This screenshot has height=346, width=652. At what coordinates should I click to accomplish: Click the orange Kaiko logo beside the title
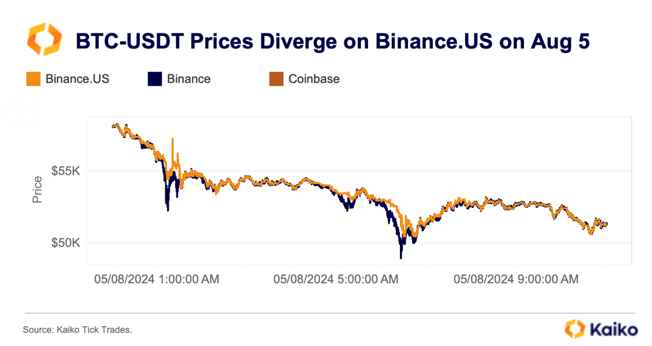click(44, 40)
